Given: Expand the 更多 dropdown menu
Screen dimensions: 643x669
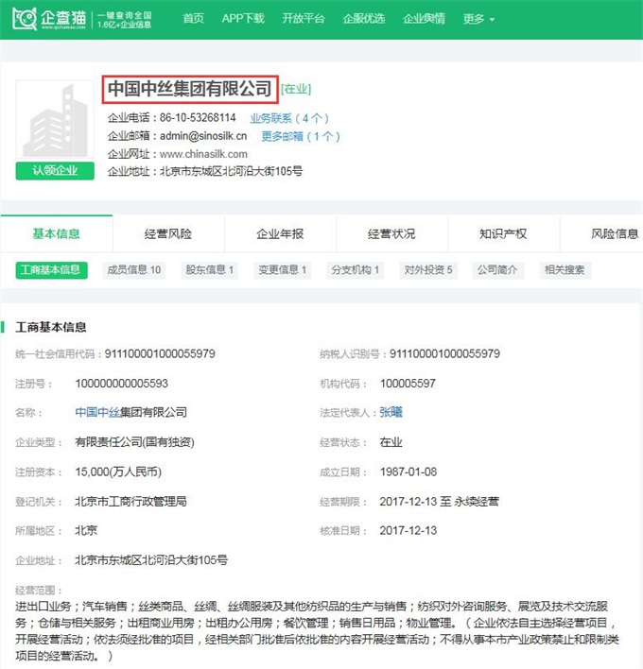Looking at the screenshot, I should (478, 19).
